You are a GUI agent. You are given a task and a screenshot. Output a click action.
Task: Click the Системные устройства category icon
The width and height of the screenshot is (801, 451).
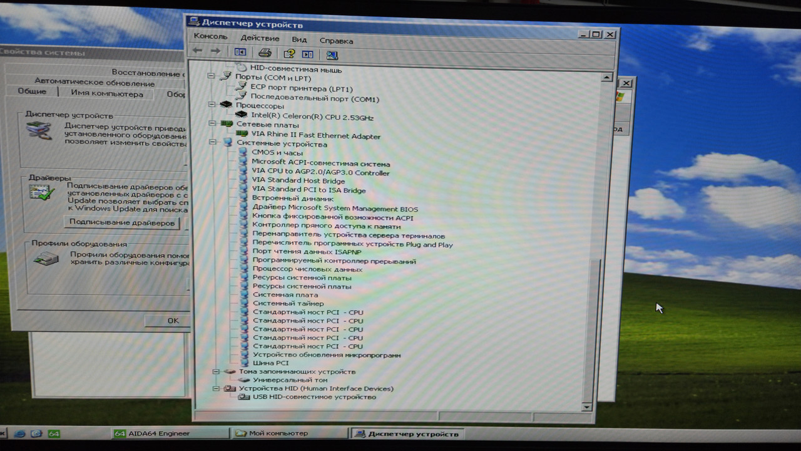click(228, 143)
